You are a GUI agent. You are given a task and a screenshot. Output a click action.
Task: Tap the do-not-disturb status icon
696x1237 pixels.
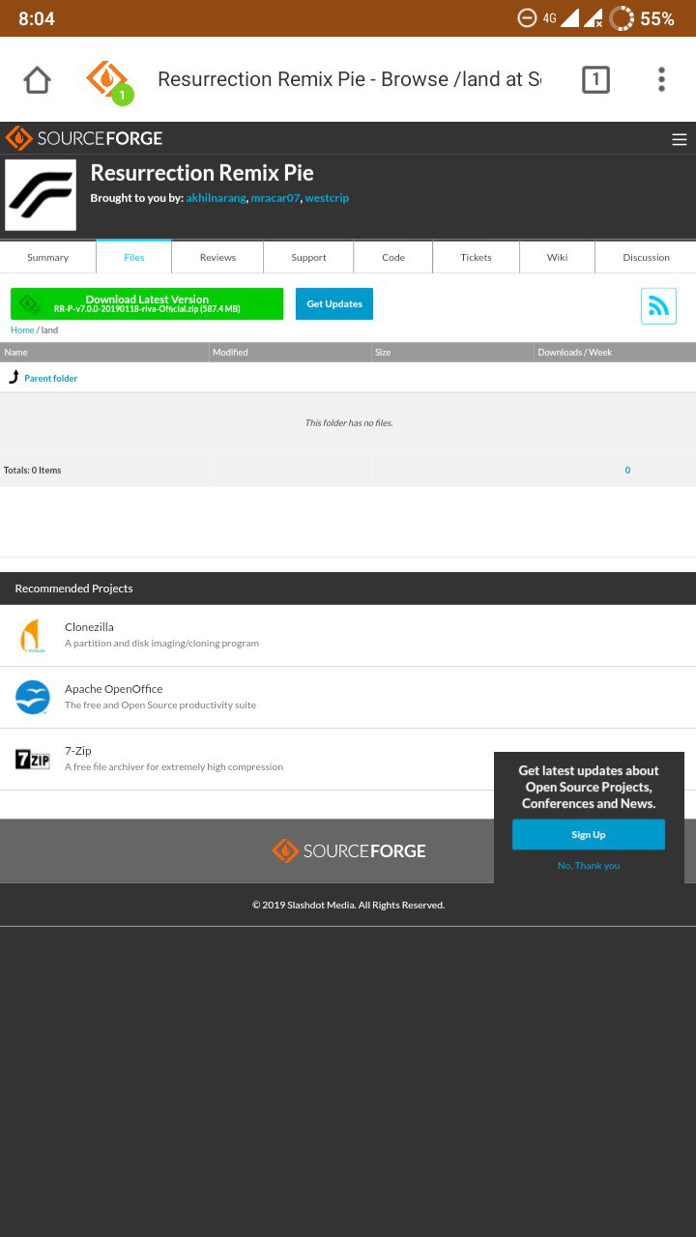point(527,17)
